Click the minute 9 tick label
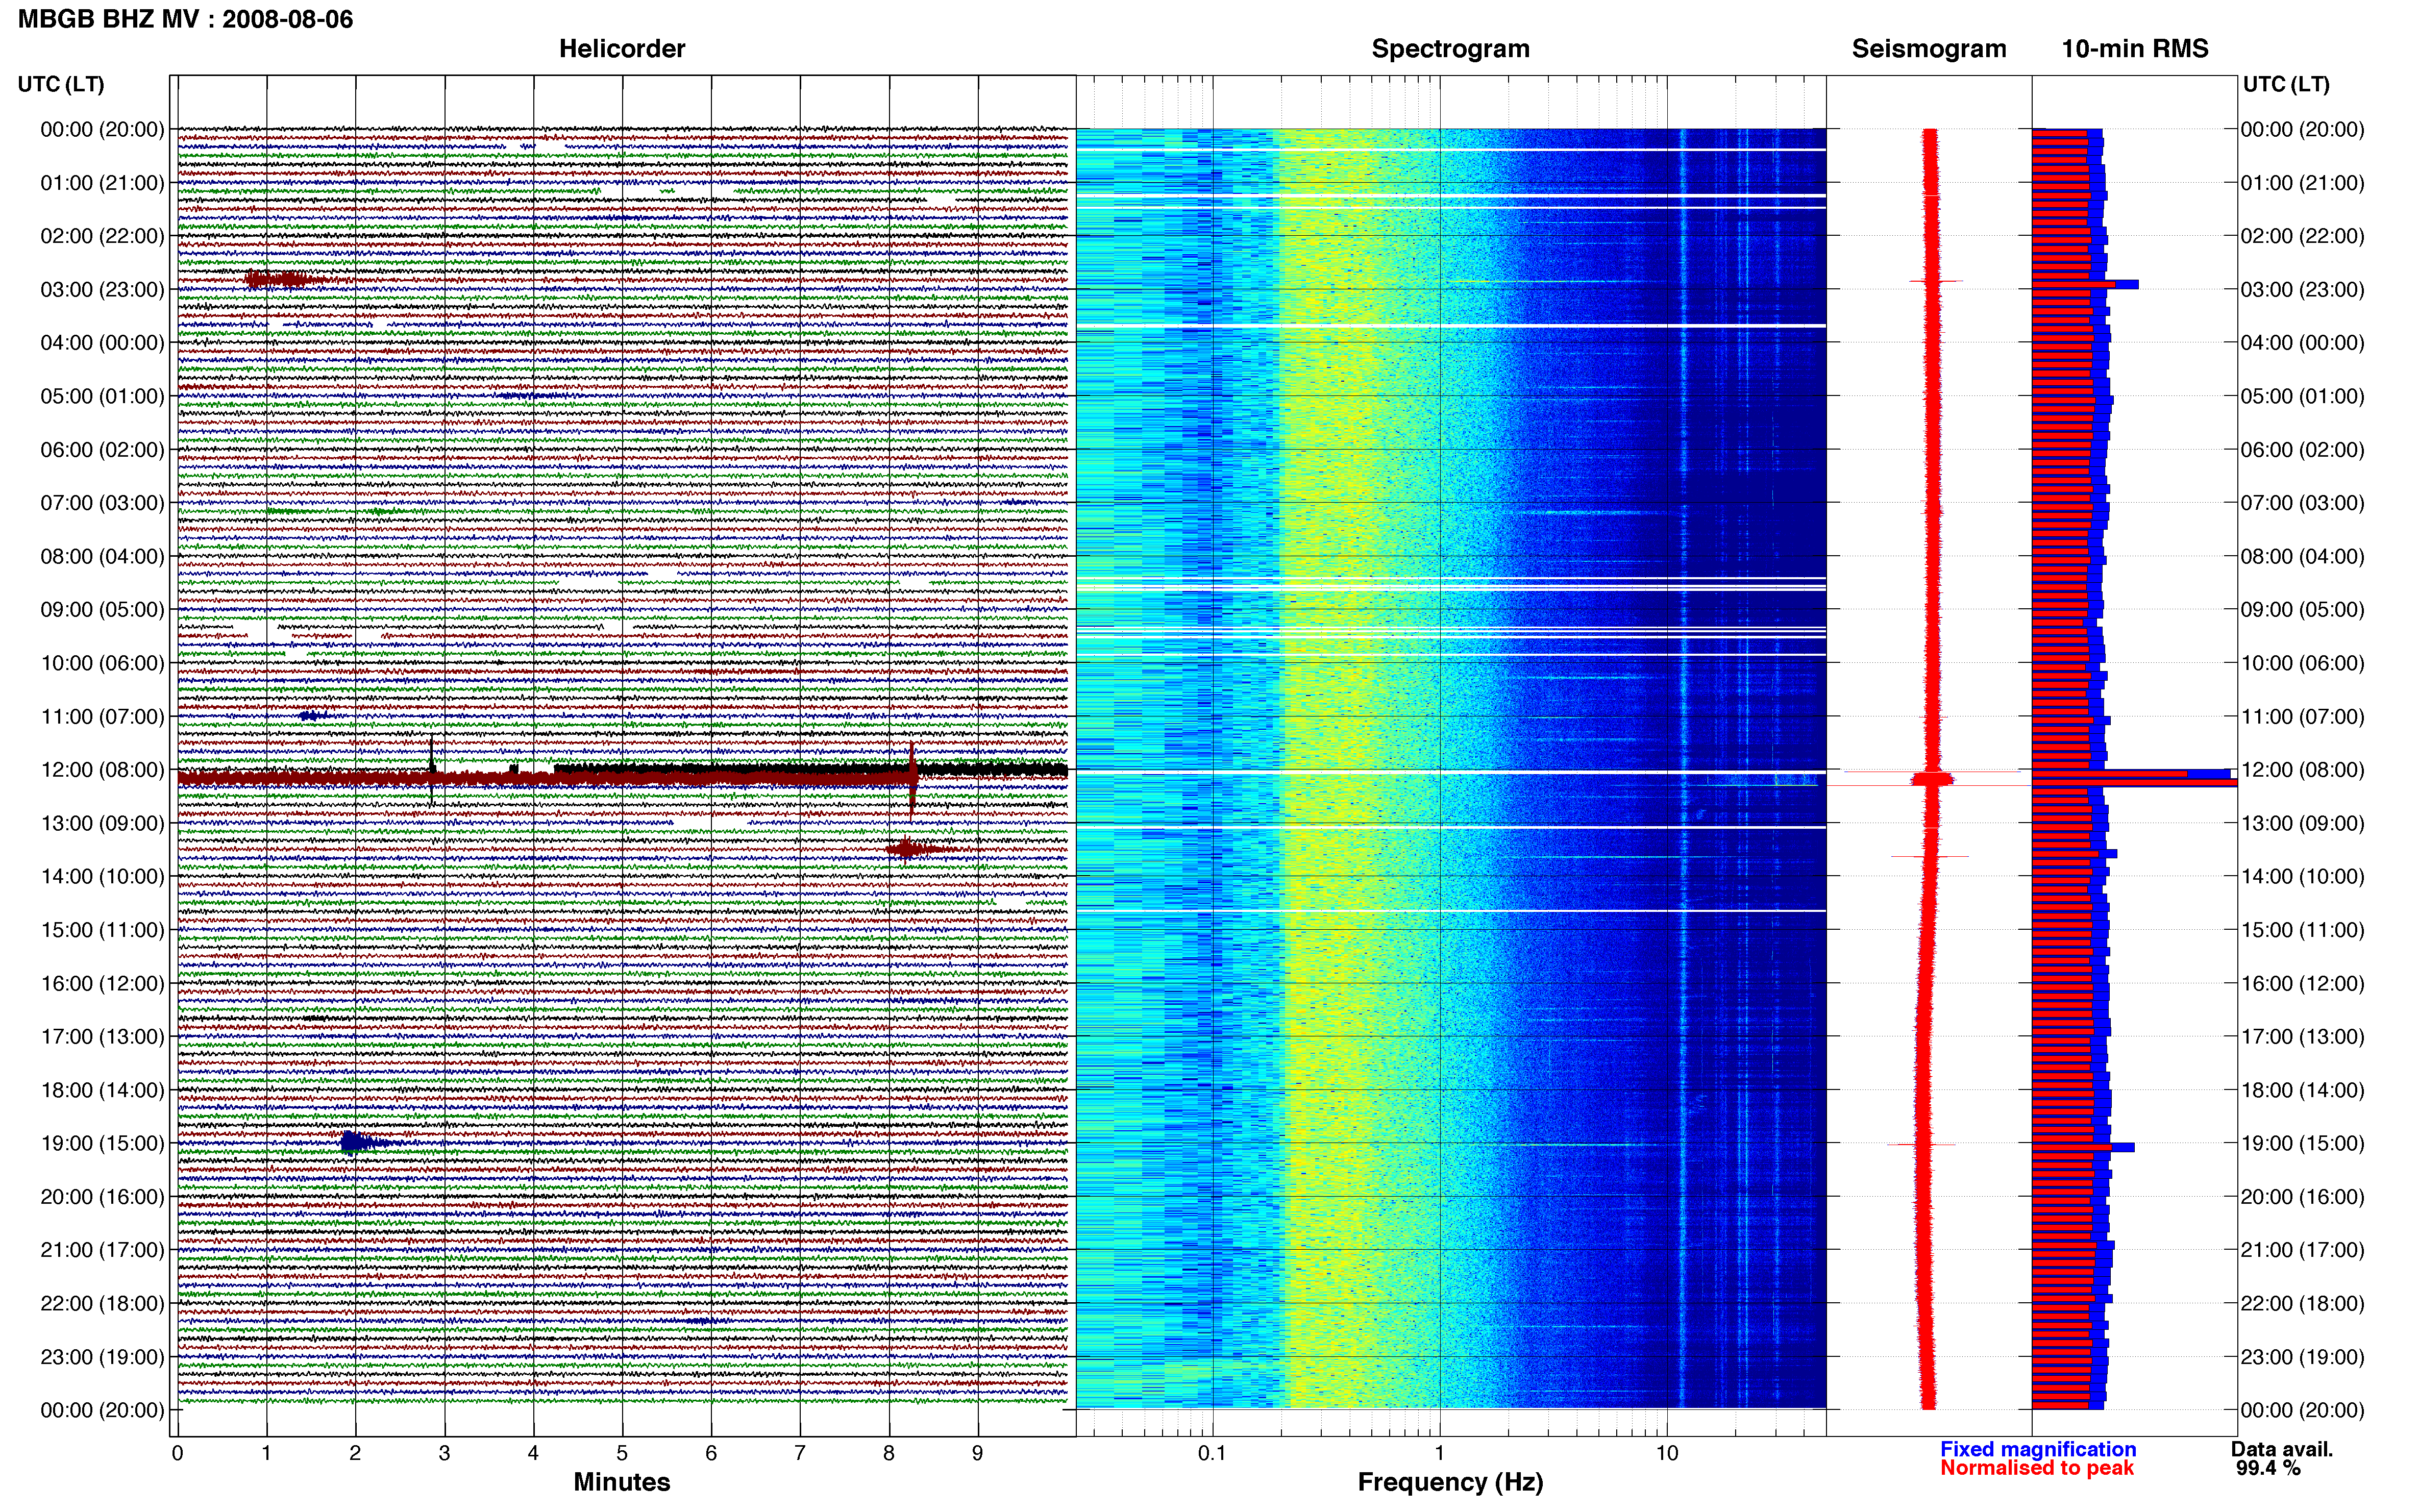This screenshot has height=1512, width=2419. [978, 1453]
